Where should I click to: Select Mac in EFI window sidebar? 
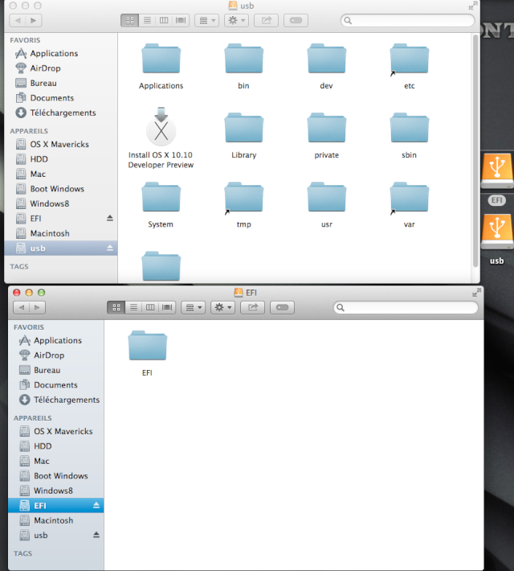[56, 461]
